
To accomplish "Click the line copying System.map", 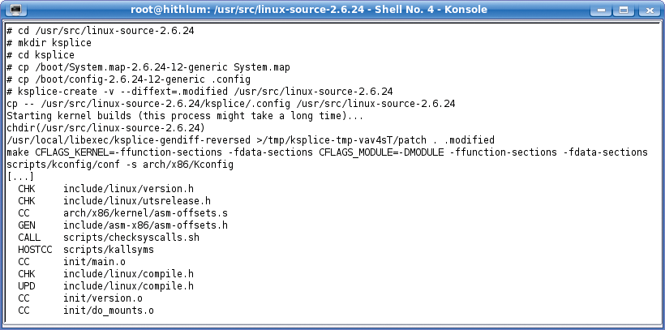I will (x=148, y=67).
